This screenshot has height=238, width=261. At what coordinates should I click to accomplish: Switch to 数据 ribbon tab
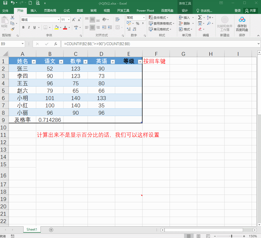click(80, 10)
